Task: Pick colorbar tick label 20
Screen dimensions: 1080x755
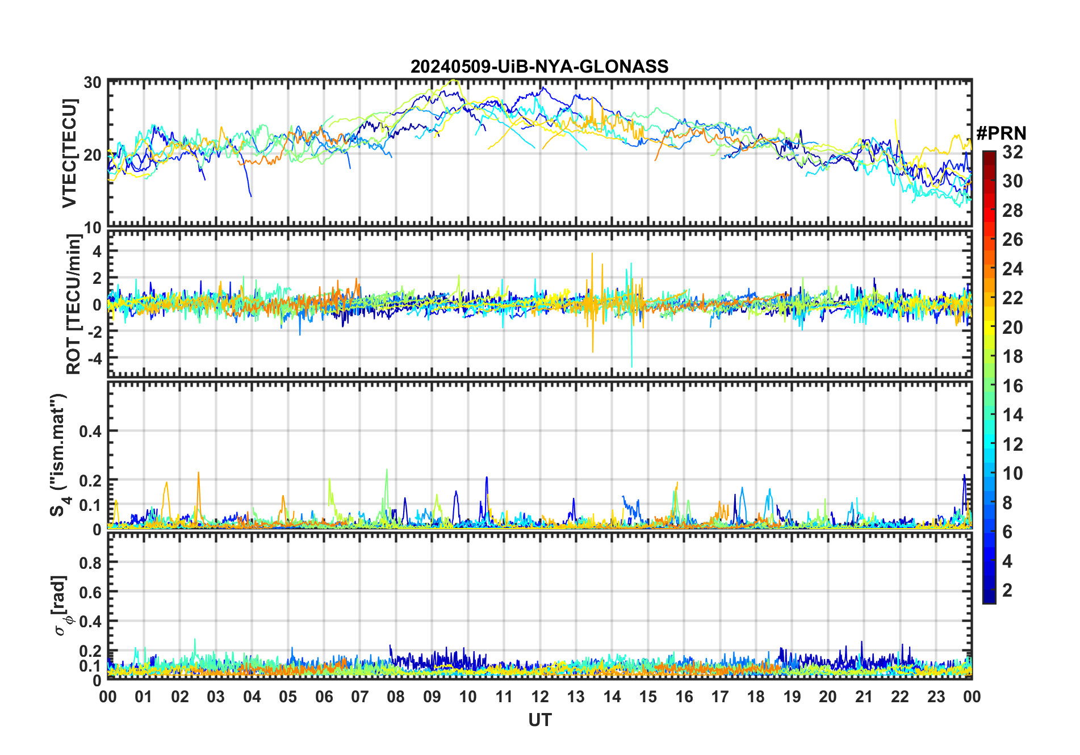Action: tap(1012, 327)
